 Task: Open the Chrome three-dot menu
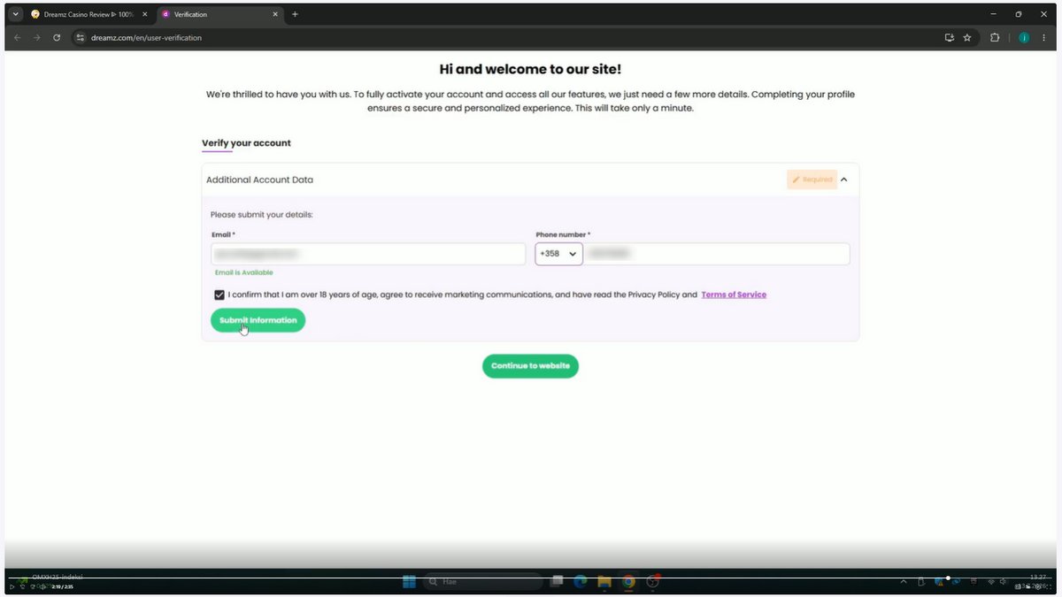(1045, 38)
